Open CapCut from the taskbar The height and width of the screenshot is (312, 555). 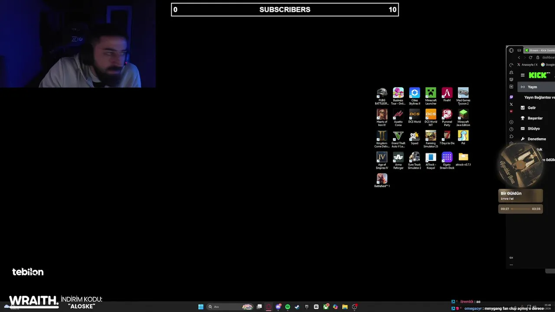coord(316,307)
